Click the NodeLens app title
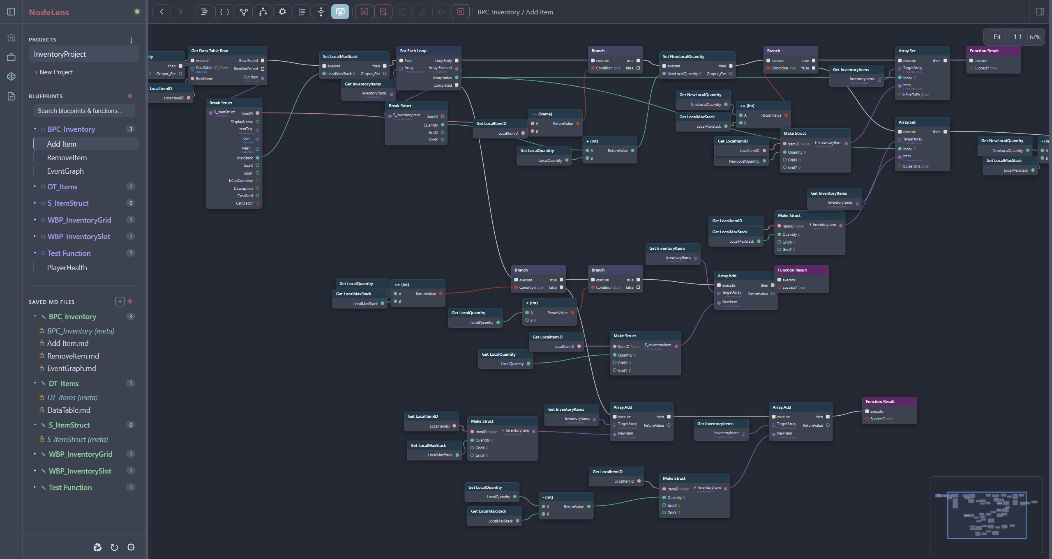The height and width of the screenshot is (559, 1052). pos(49,12)
